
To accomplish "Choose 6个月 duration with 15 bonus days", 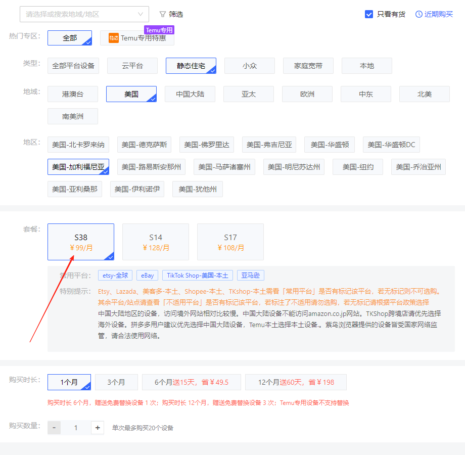I will pos(192,382).
